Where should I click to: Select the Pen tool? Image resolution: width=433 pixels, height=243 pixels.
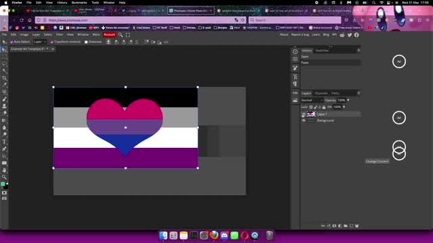coord(4,148)
